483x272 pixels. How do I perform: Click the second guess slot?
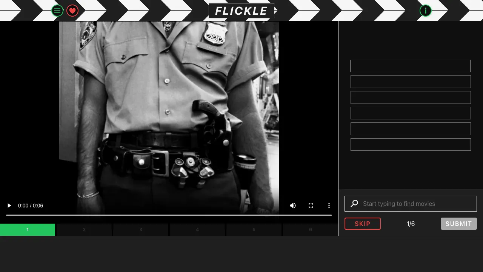click(411, 82)
